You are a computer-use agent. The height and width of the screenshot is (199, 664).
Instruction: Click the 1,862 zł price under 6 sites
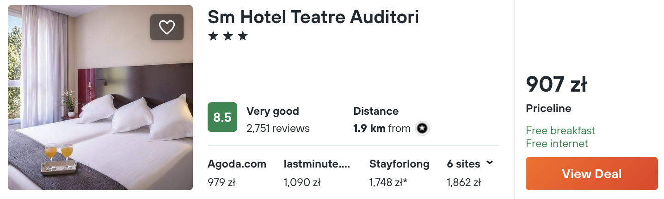tap(464, 182)
